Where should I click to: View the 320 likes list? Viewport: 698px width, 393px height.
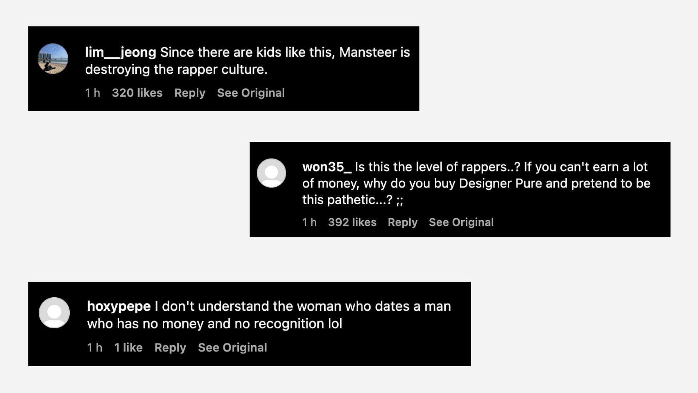(x=137, y=93)
